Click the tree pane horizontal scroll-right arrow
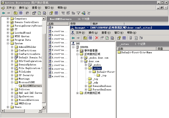 pos(40,111)
